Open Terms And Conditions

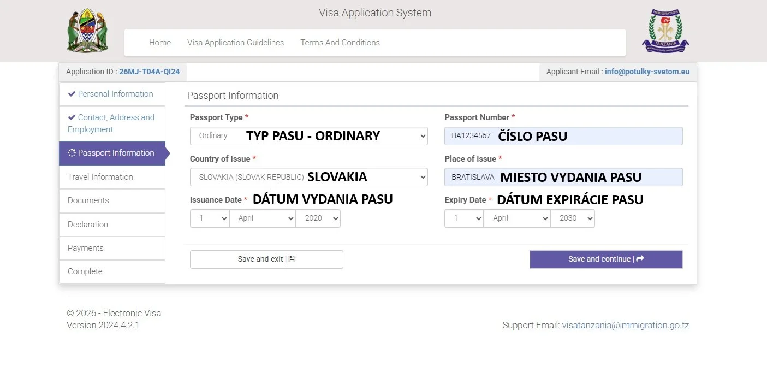340,43
